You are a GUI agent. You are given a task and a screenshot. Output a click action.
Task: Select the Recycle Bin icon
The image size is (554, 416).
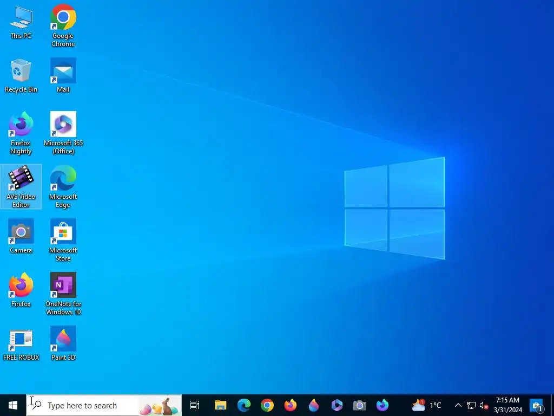coord(21,76)
